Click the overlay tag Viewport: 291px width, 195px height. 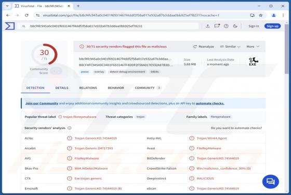(99, 72)
